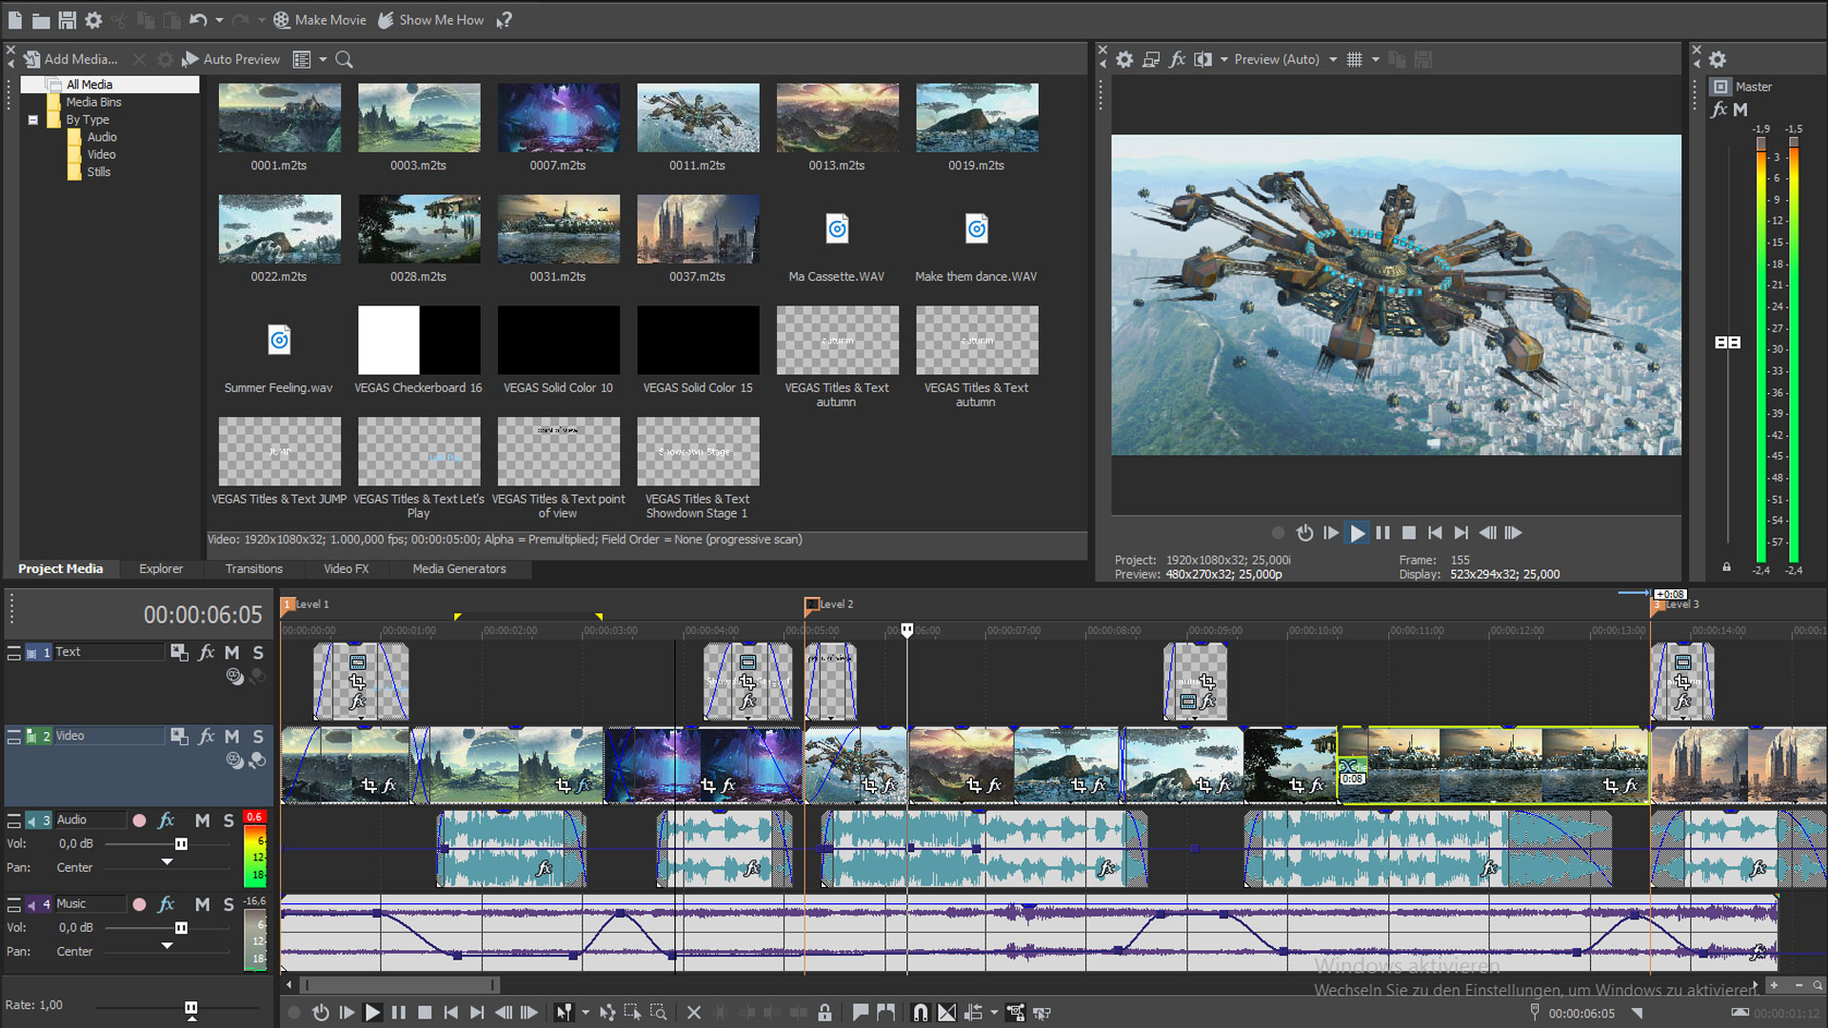This screenshot has width=1828, height=1028.
Task: Adjust the playback Rate slider
Action: [190, 1005]
